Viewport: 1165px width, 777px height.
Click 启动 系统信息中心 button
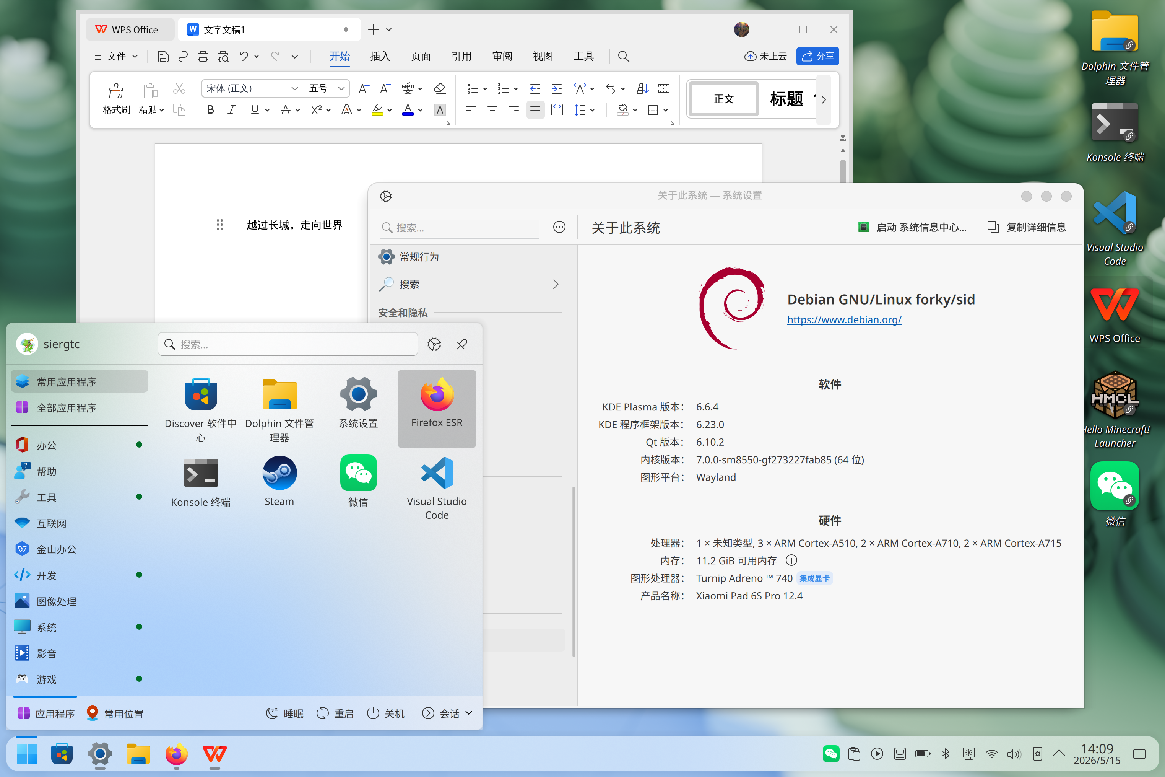click(x=912, y=228)
